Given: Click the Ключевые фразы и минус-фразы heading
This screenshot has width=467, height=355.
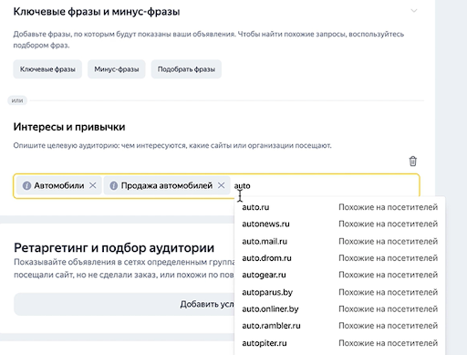Looking at the screenshot, I should (x=97, y=12).
